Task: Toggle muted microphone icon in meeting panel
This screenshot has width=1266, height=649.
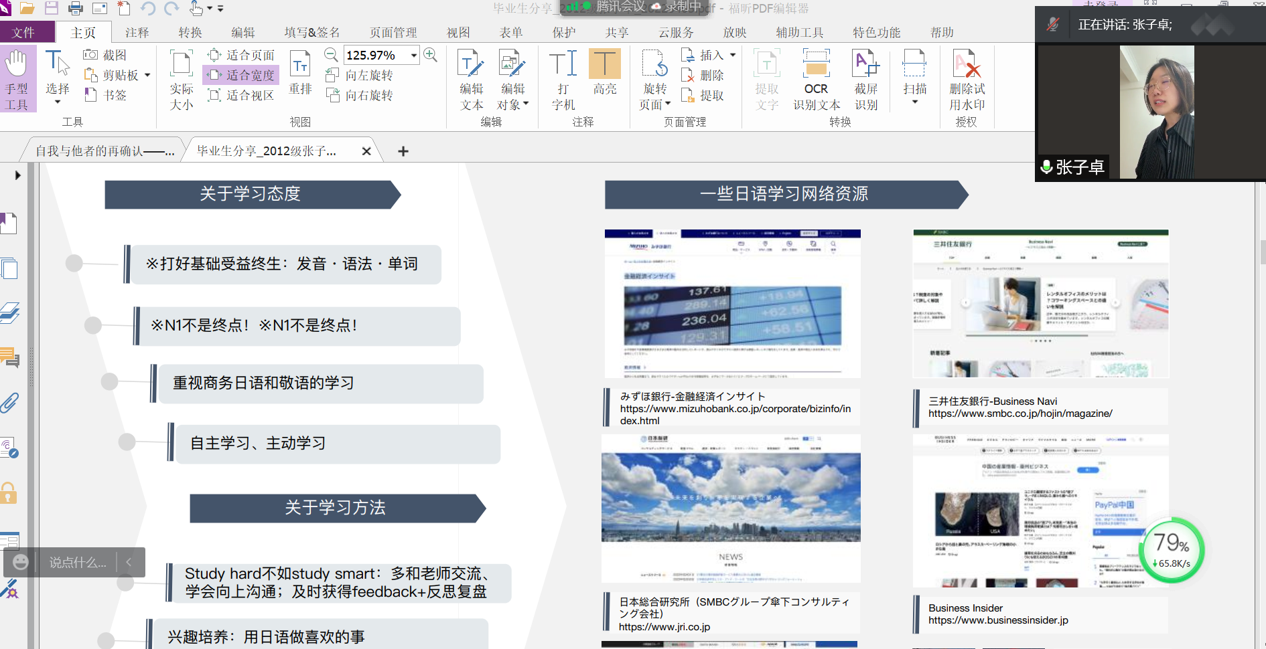Action: 1053,25
